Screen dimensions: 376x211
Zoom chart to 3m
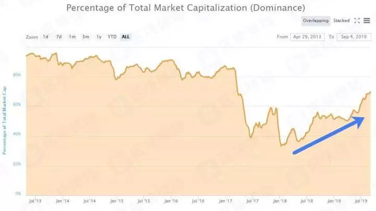click(x=85, y=37)
